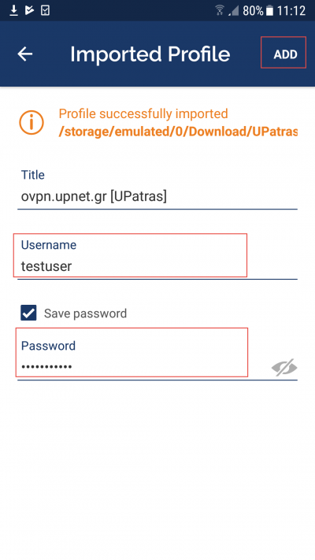This screenshot has width=315, height=560.
Task: Tap the Imported Profile header title
Action: 150,54
